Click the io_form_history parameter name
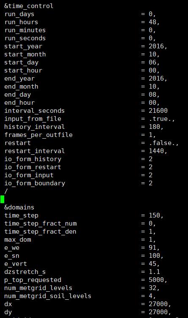 tap(33, 159)
